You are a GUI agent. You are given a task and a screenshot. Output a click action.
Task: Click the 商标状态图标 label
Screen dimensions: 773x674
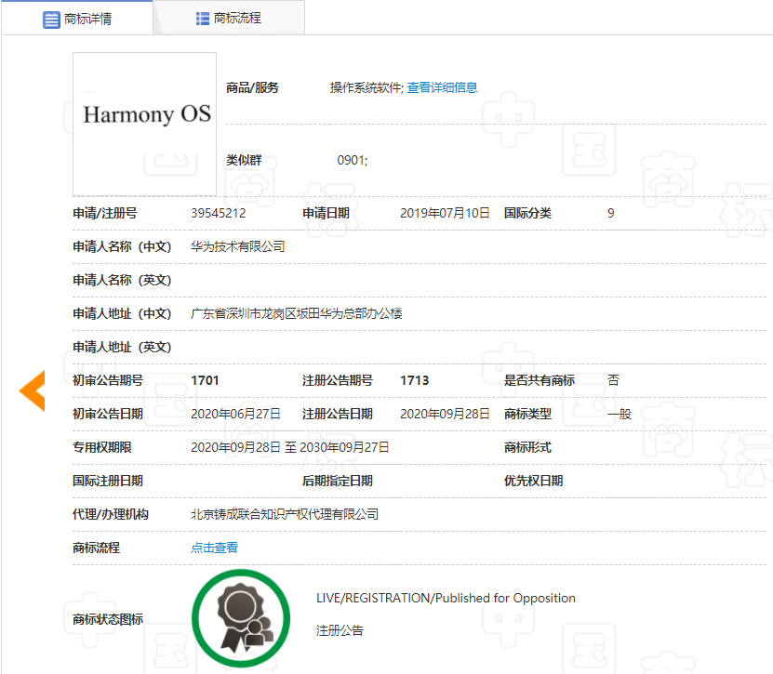[108, 619]
